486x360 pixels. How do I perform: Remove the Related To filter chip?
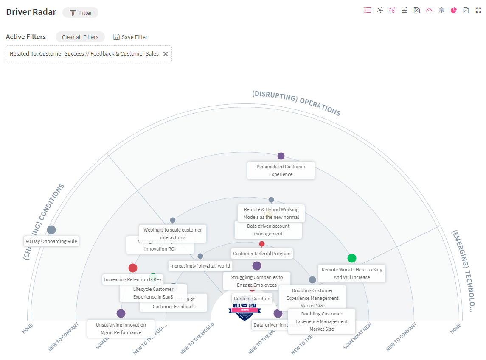coord(166,54)
